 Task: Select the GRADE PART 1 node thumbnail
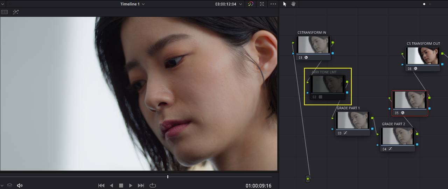(353, 120)
